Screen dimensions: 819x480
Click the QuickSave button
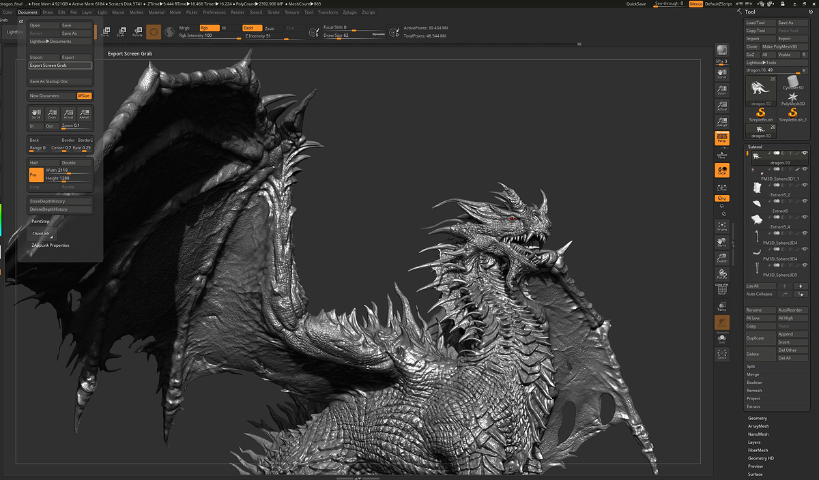(636, 3)
